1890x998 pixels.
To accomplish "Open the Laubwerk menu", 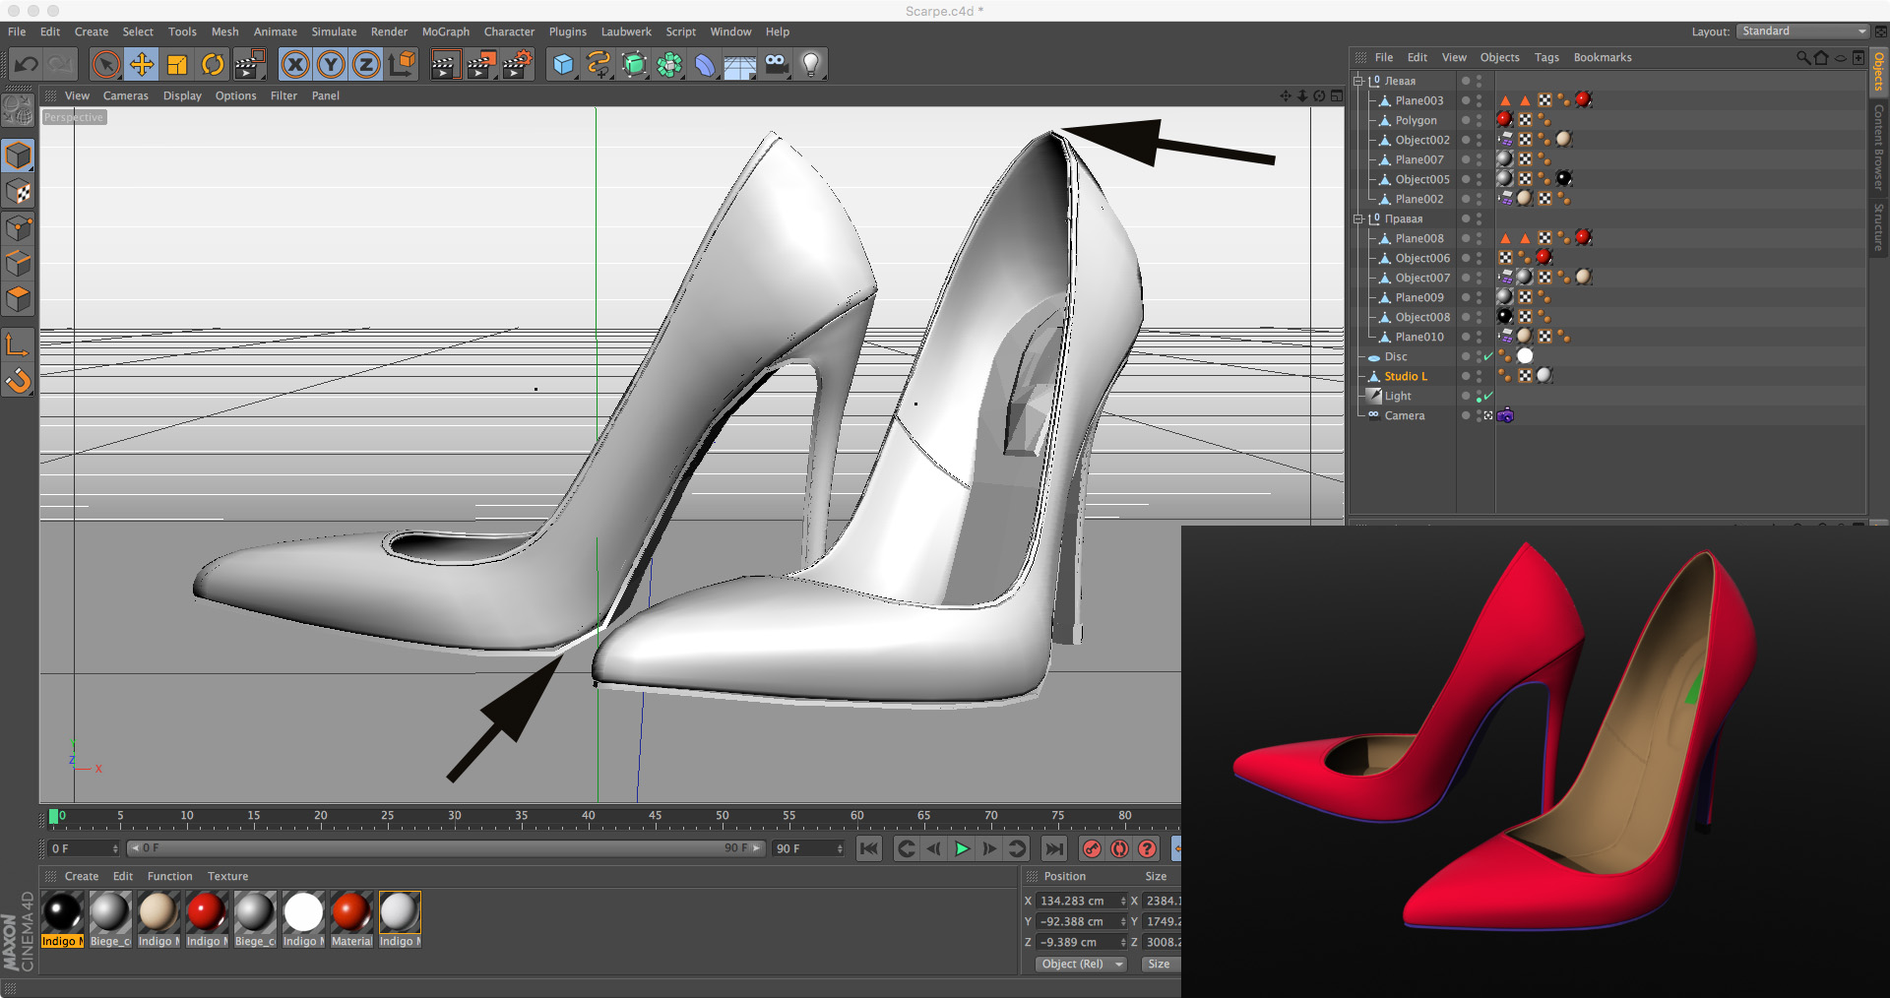I will pyautogui.click(x=626, y=31).
